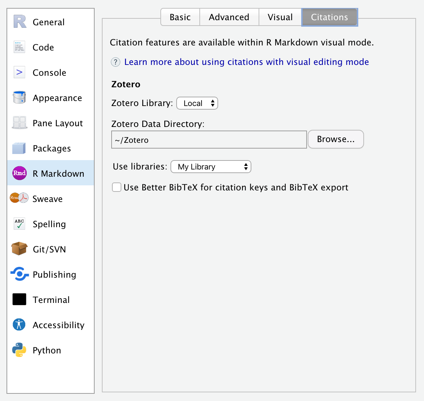
Task: Open the Pane Layout grid icon
Action: coord(20,123)
